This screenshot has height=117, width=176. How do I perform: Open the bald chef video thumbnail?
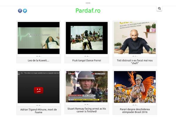tap(135, 38)
